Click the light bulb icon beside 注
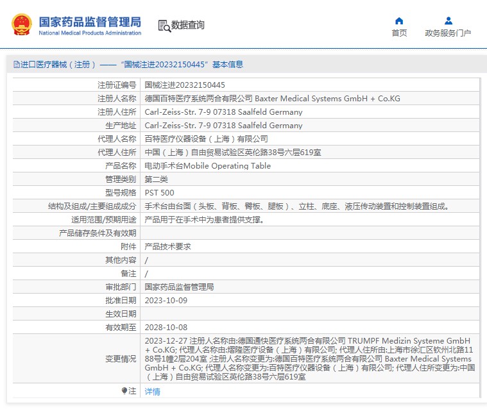The width and height of the screenshot is (487, 409). [x=124, y=390]
